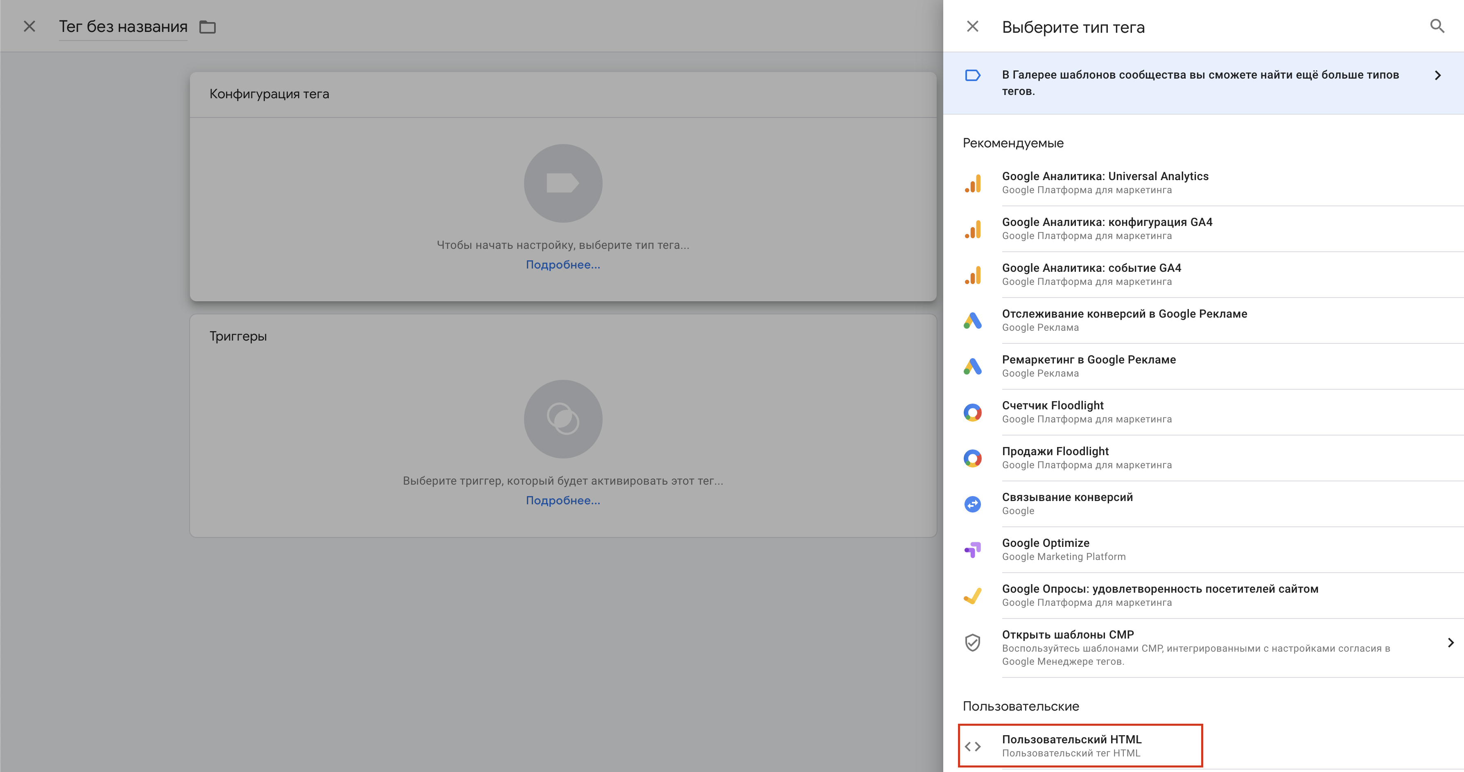The width and height of the screenshot is (1464, 772).
Task: Open Подробнее link under tag configuration
Action: tap(563, 265)
